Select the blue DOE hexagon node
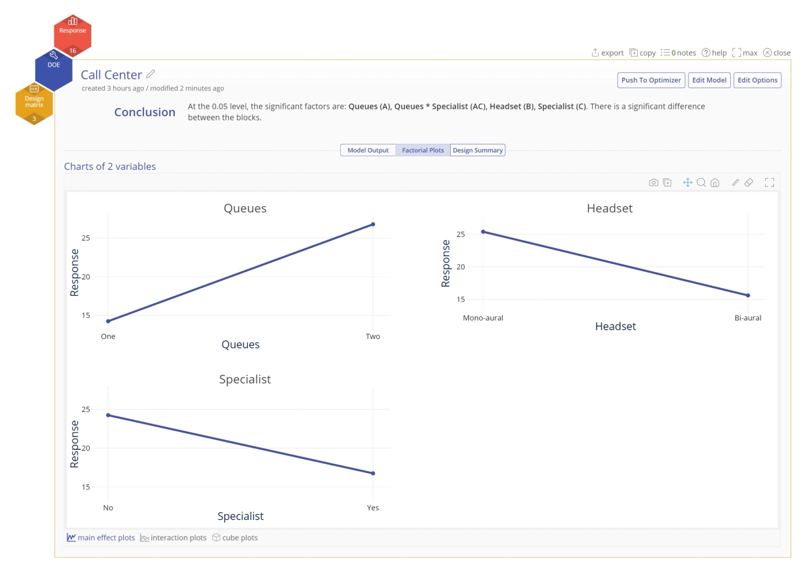 53,71
